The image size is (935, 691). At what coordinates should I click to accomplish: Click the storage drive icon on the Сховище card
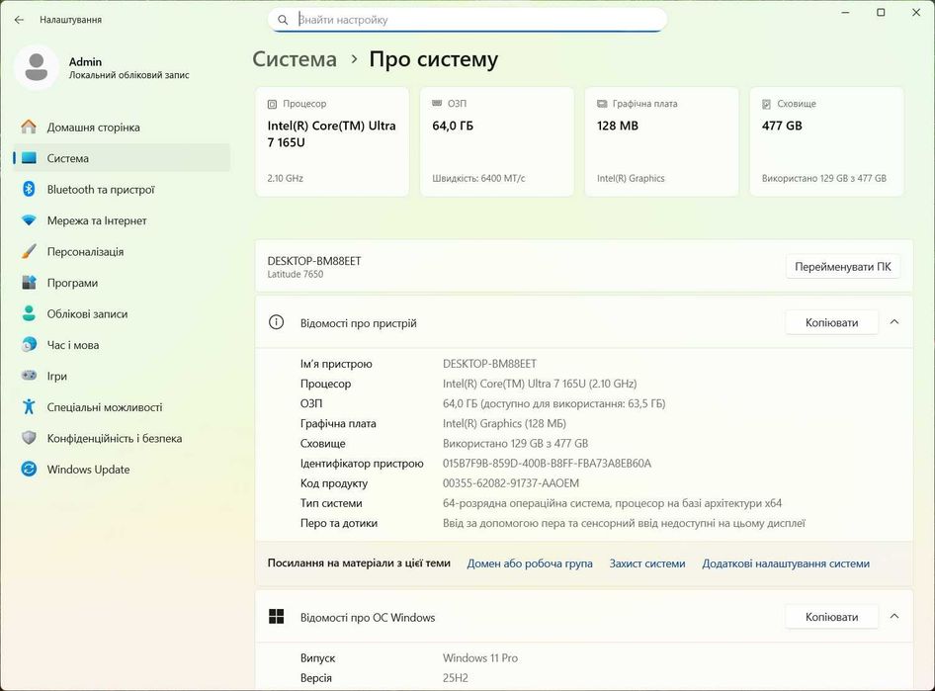(x=766, y=104)
